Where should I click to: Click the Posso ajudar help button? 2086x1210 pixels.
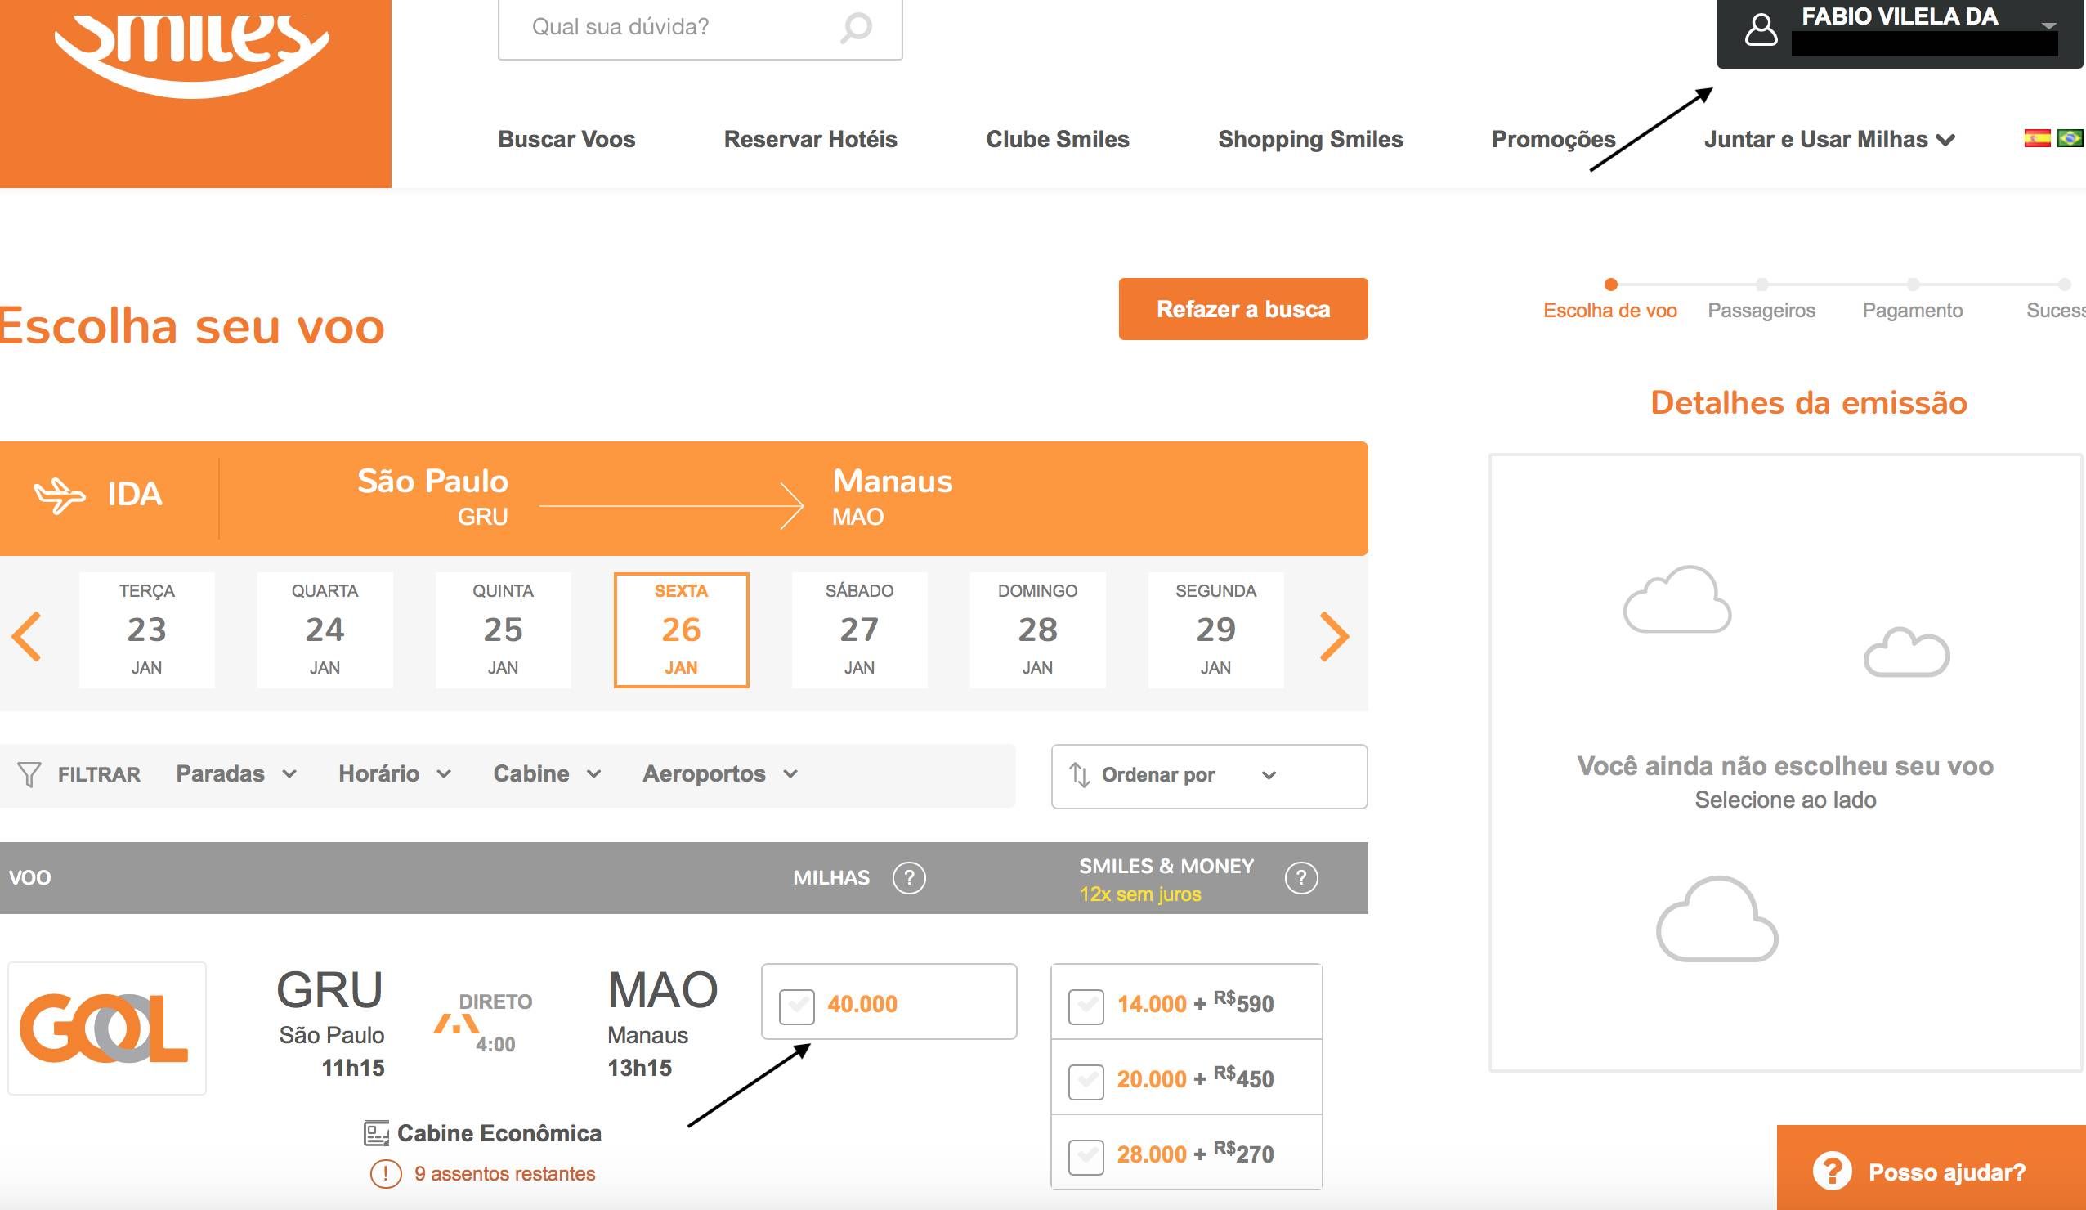tap(1932, 1167)
